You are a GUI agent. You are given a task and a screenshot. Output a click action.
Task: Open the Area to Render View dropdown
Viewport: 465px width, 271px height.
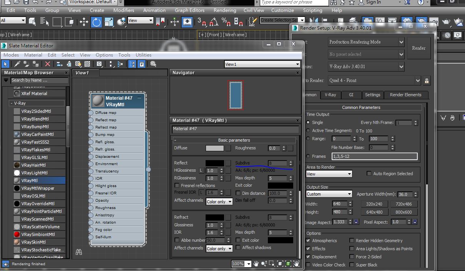point(329,174)
